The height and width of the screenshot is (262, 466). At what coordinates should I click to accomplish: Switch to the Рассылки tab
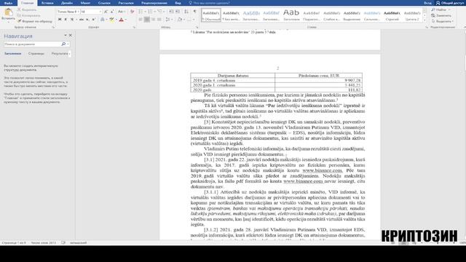tap(126, 3)
